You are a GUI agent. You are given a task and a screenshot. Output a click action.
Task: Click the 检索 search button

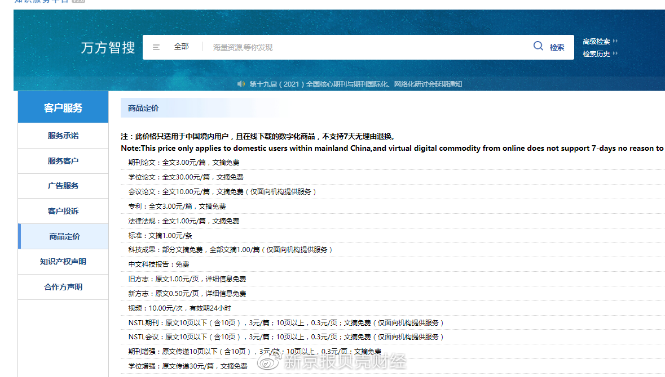(557, 47)
